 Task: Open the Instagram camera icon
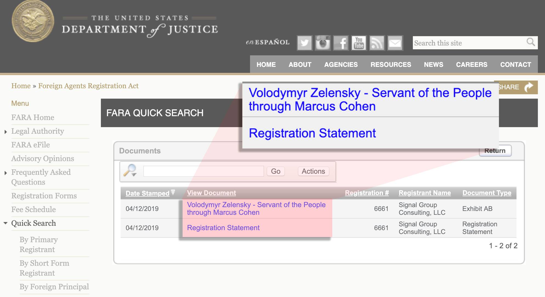click(322, 43)
